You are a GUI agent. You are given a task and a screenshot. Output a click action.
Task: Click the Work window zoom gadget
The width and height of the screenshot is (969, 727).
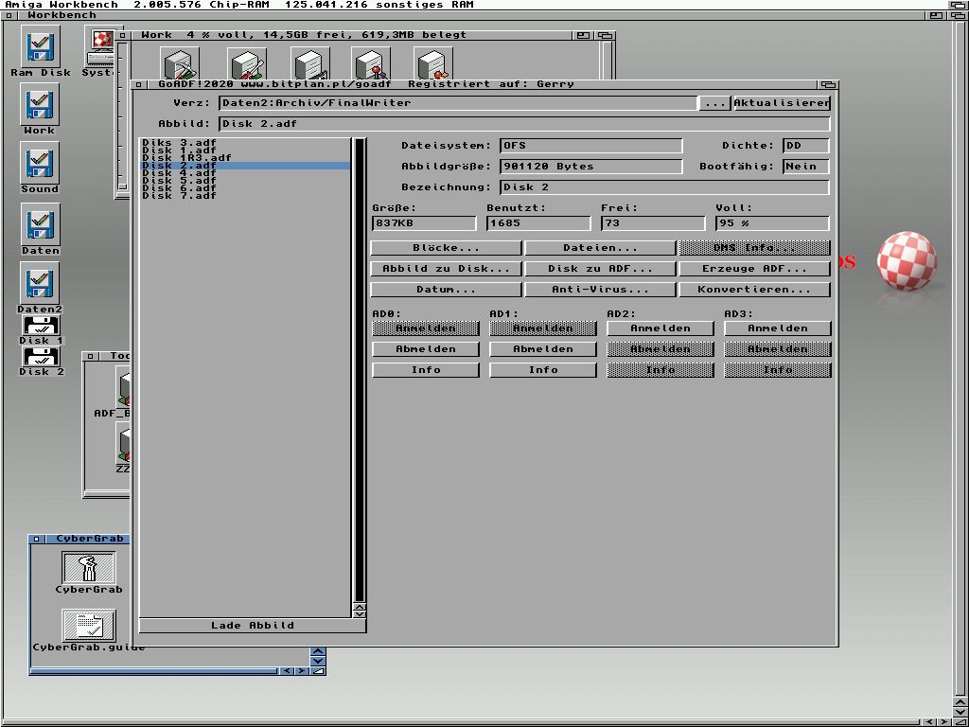583,35
